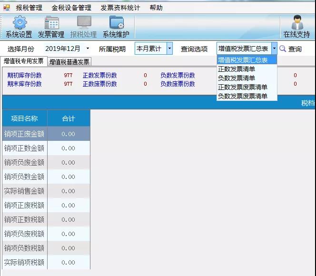Switch to 增值税专用发票 tab
The height and width of the screenshot is (276, 316).
click(x=23, y=61)
